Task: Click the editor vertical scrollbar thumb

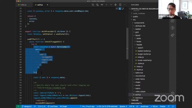Action: (127, 43)
